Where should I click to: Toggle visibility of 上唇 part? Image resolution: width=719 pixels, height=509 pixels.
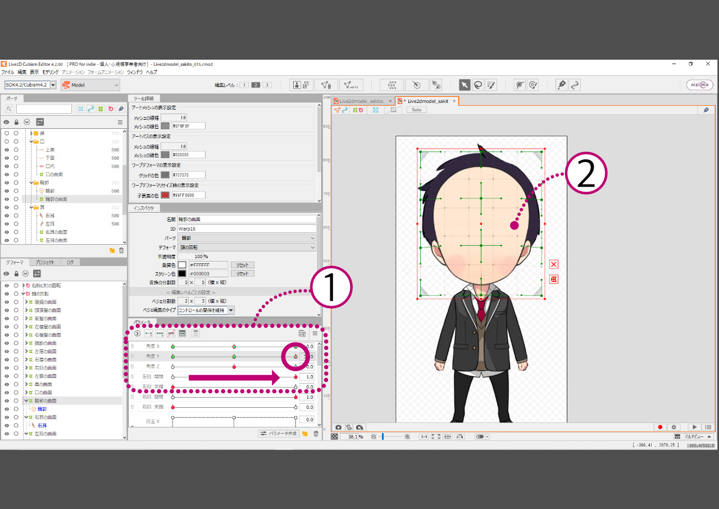click(x=7, y=150)
